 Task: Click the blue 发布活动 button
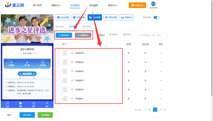click(27, 115)
